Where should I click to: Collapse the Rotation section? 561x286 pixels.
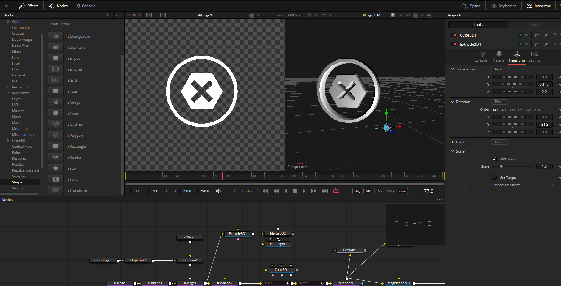click(x=453, y=102)
